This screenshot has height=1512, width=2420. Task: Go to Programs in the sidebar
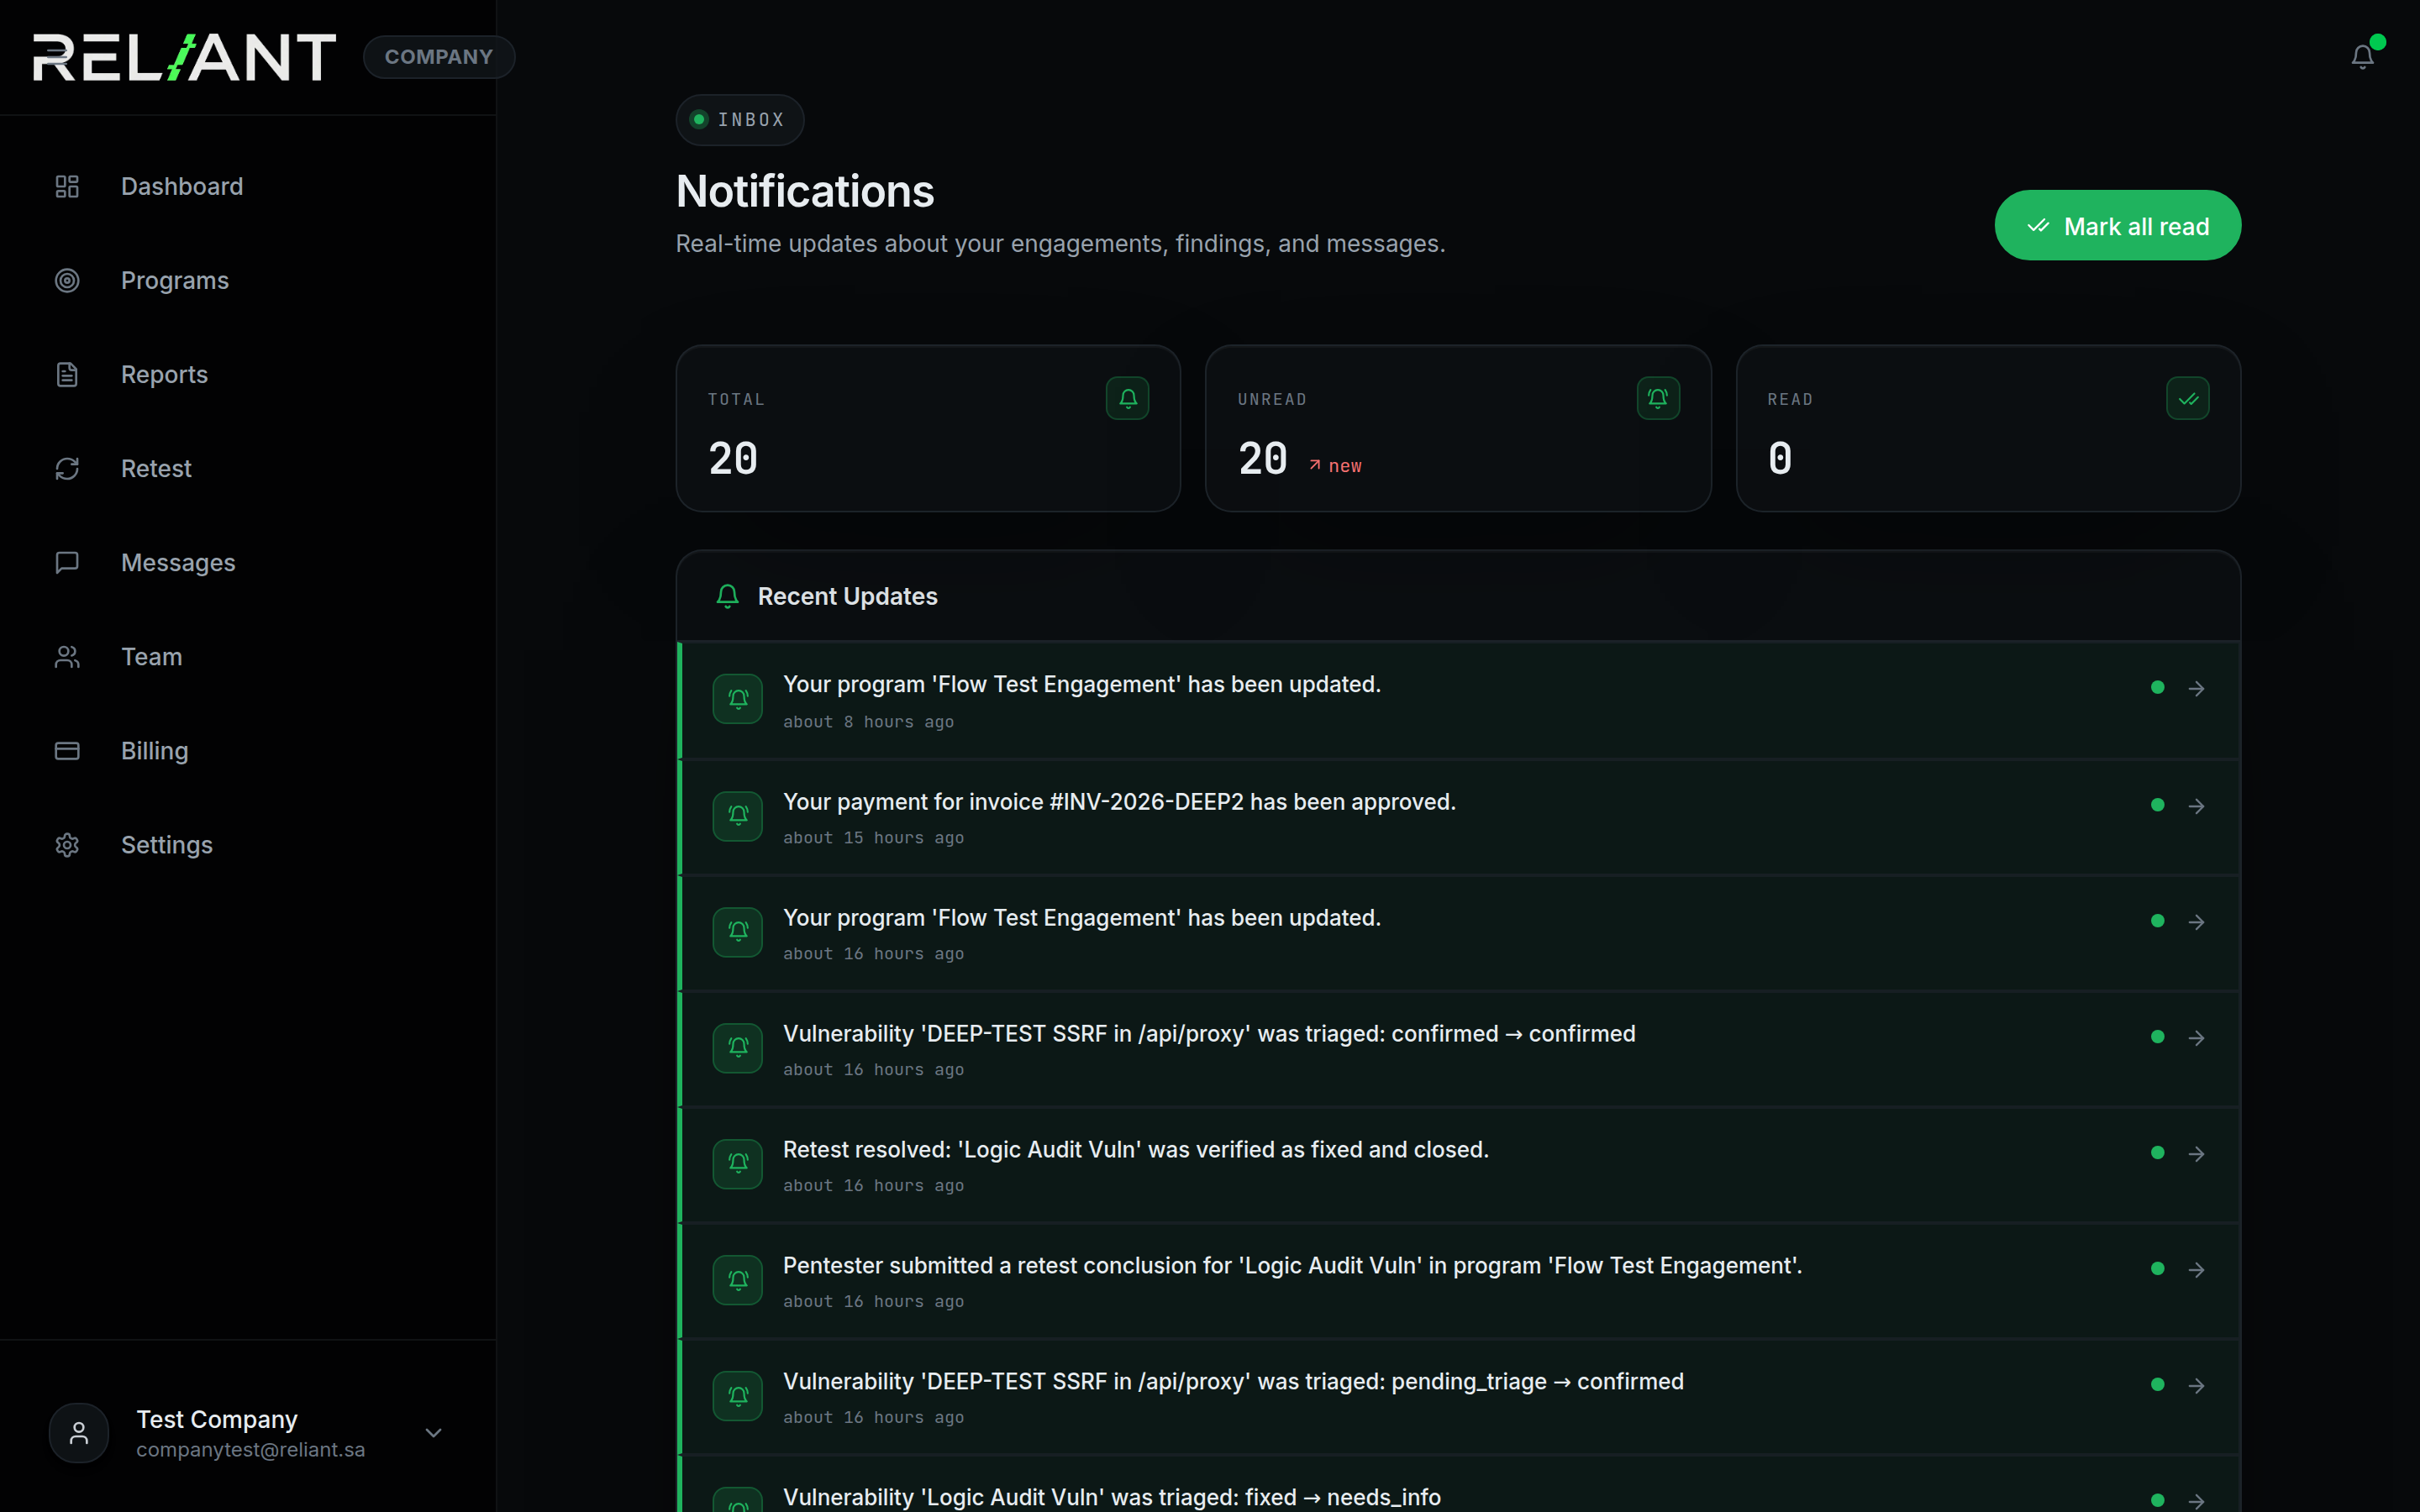[x=248, y=281]
